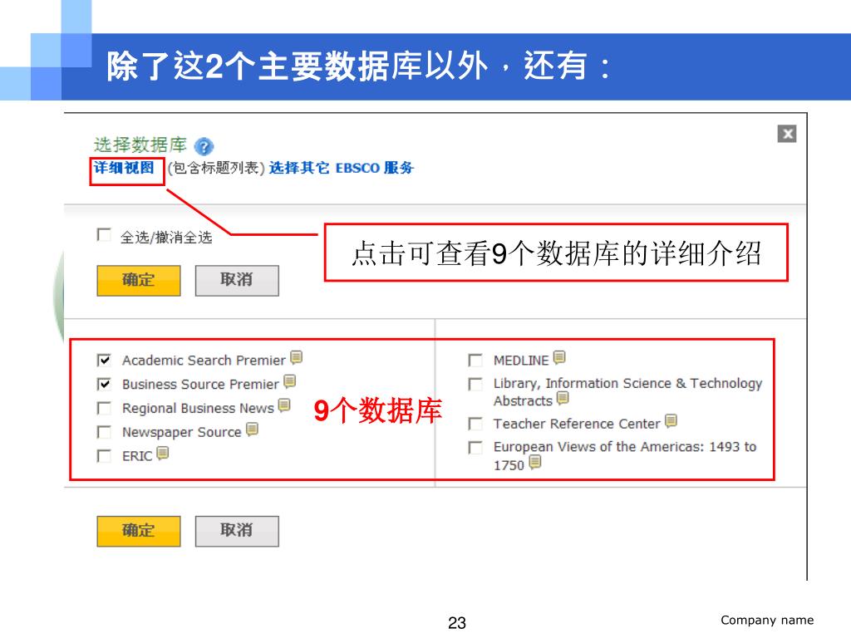851x638 pixels.
Task: Check Regional Business News
Action: [104, 408]
